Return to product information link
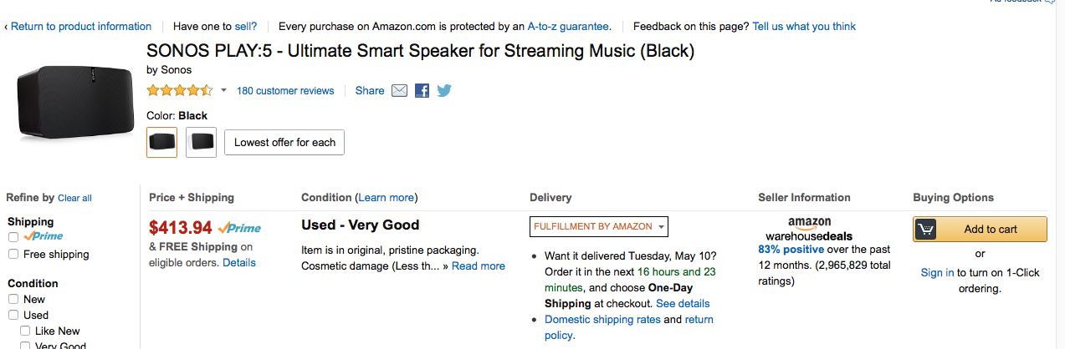 click(x=80, y=26)
